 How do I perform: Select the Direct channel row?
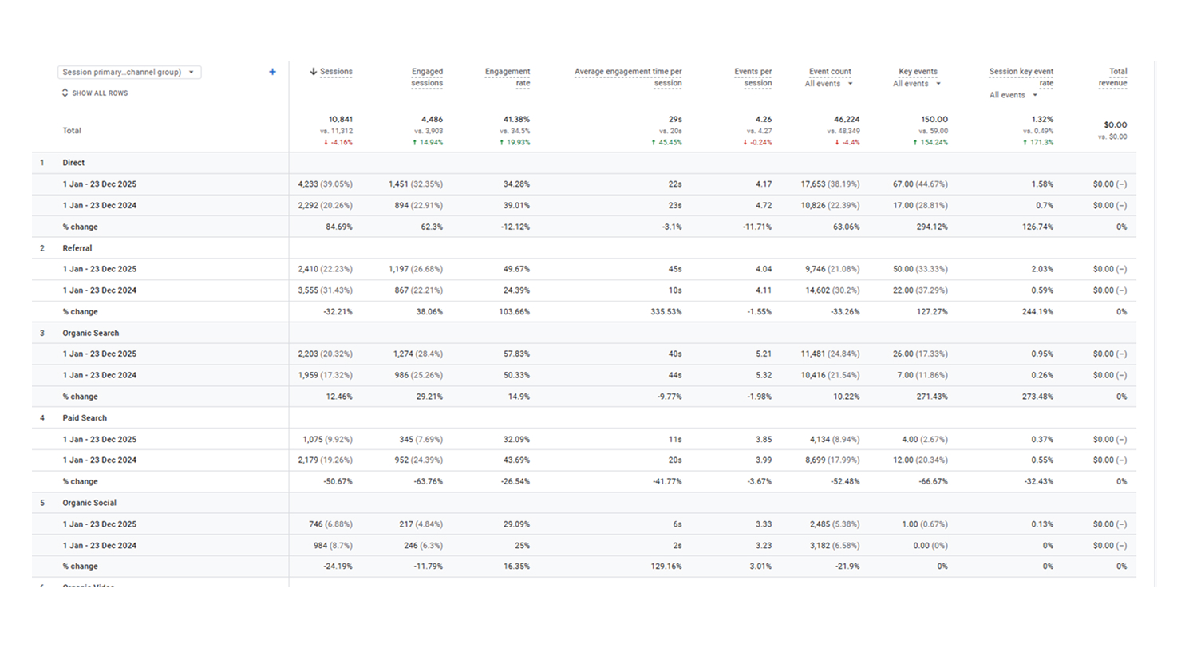(73, 163)
